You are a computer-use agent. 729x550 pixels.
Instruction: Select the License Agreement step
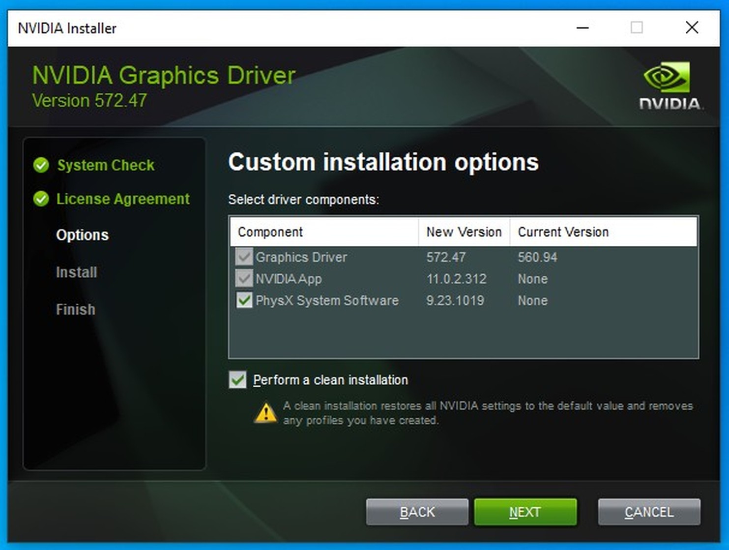click(x=123, y=199)
